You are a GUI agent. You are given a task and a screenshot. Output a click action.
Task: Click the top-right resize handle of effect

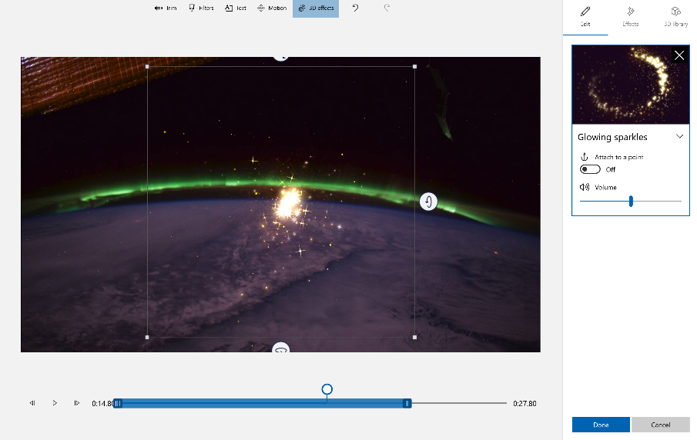(x=414, y=67)
